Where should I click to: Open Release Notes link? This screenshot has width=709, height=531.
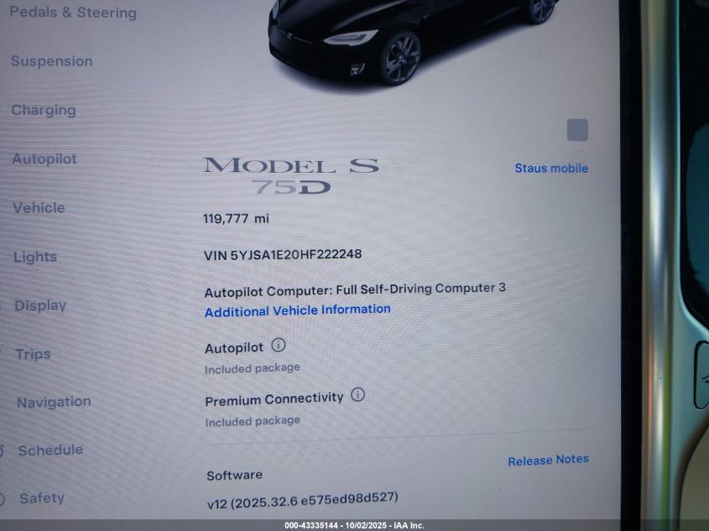(548, 460)
